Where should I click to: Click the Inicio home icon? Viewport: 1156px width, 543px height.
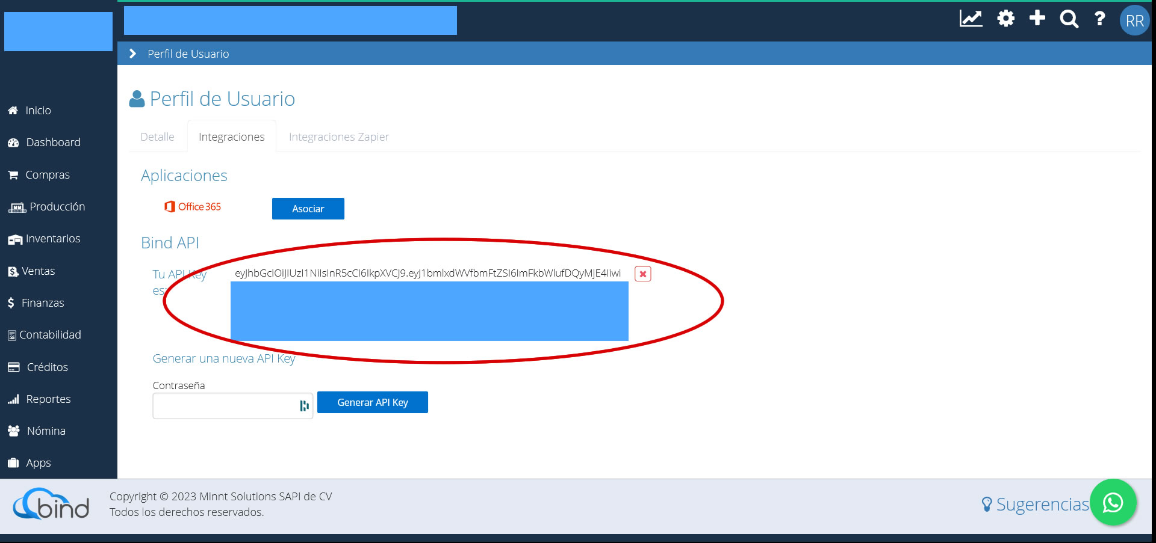click(x=13, y=111)
